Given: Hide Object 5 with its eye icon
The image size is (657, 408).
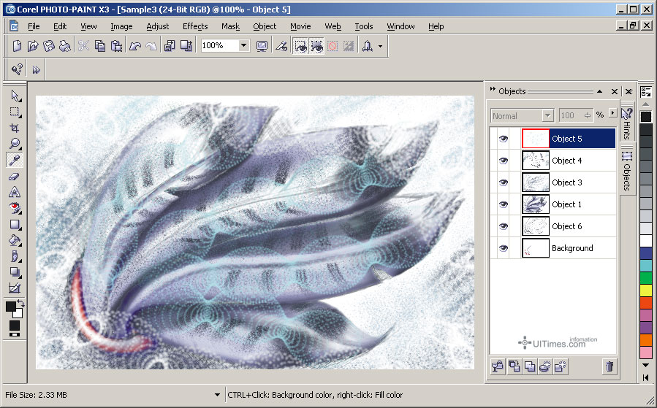Looking at the screenshot, I should click(x=504, y=139).
